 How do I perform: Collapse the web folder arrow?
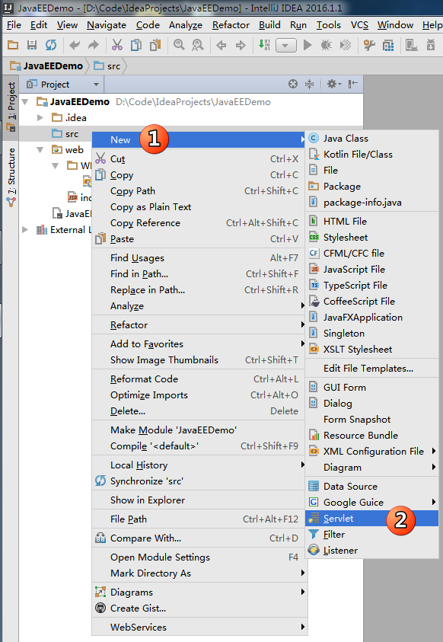point(40,149)
